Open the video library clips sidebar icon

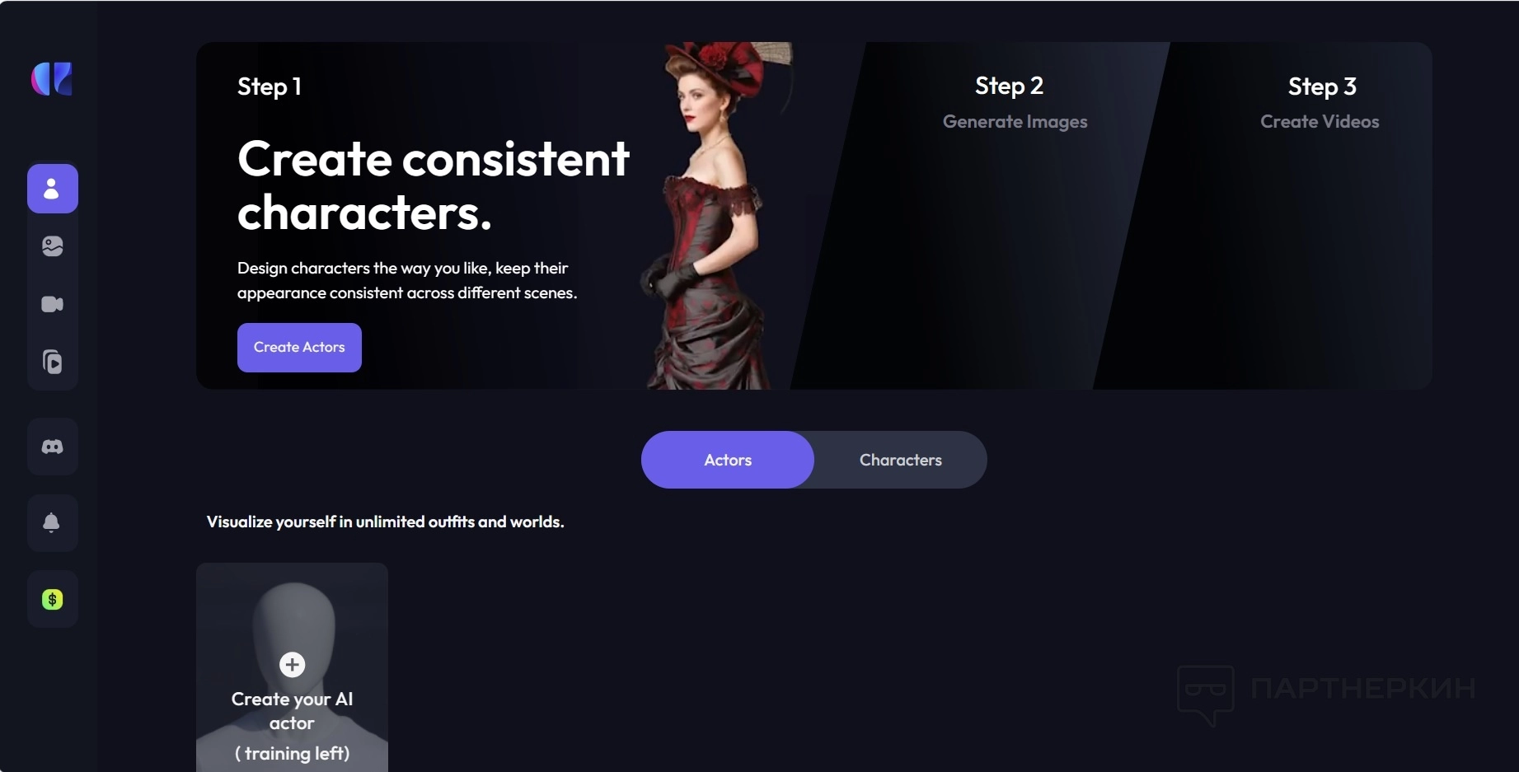tap(52, 362)
